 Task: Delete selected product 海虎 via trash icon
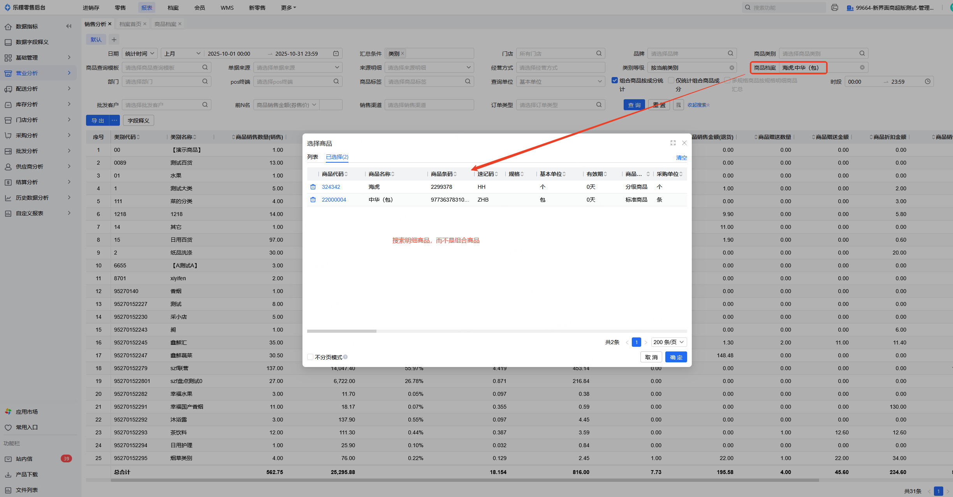tap(313, 187)
